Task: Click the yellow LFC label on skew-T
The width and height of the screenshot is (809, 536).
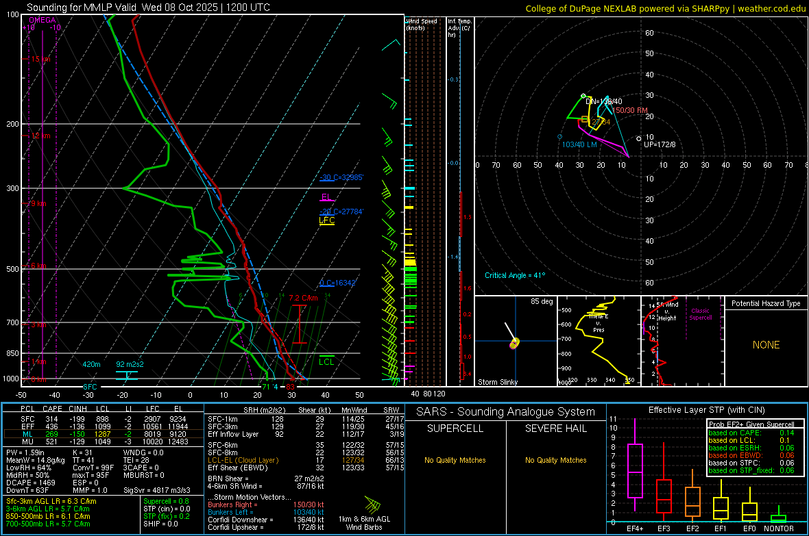Action: point(326,220)
